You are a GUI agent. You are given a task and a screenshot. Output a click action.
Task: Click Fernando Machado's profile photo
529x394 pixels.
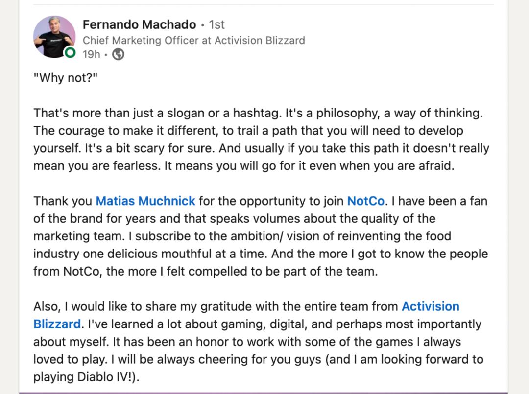54,36
